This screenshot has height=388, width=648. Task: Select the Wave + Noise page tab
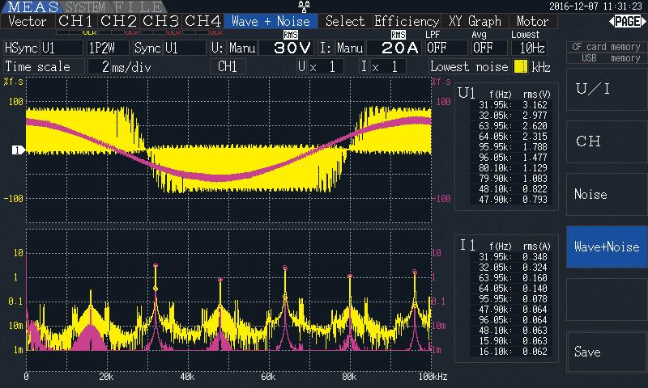271,21
